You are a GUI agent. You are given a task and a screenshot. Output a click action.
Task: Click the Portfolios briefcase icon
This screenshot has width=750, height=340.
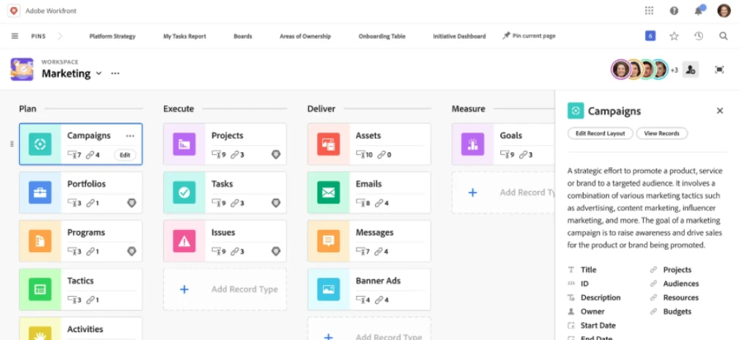(40, 193)
